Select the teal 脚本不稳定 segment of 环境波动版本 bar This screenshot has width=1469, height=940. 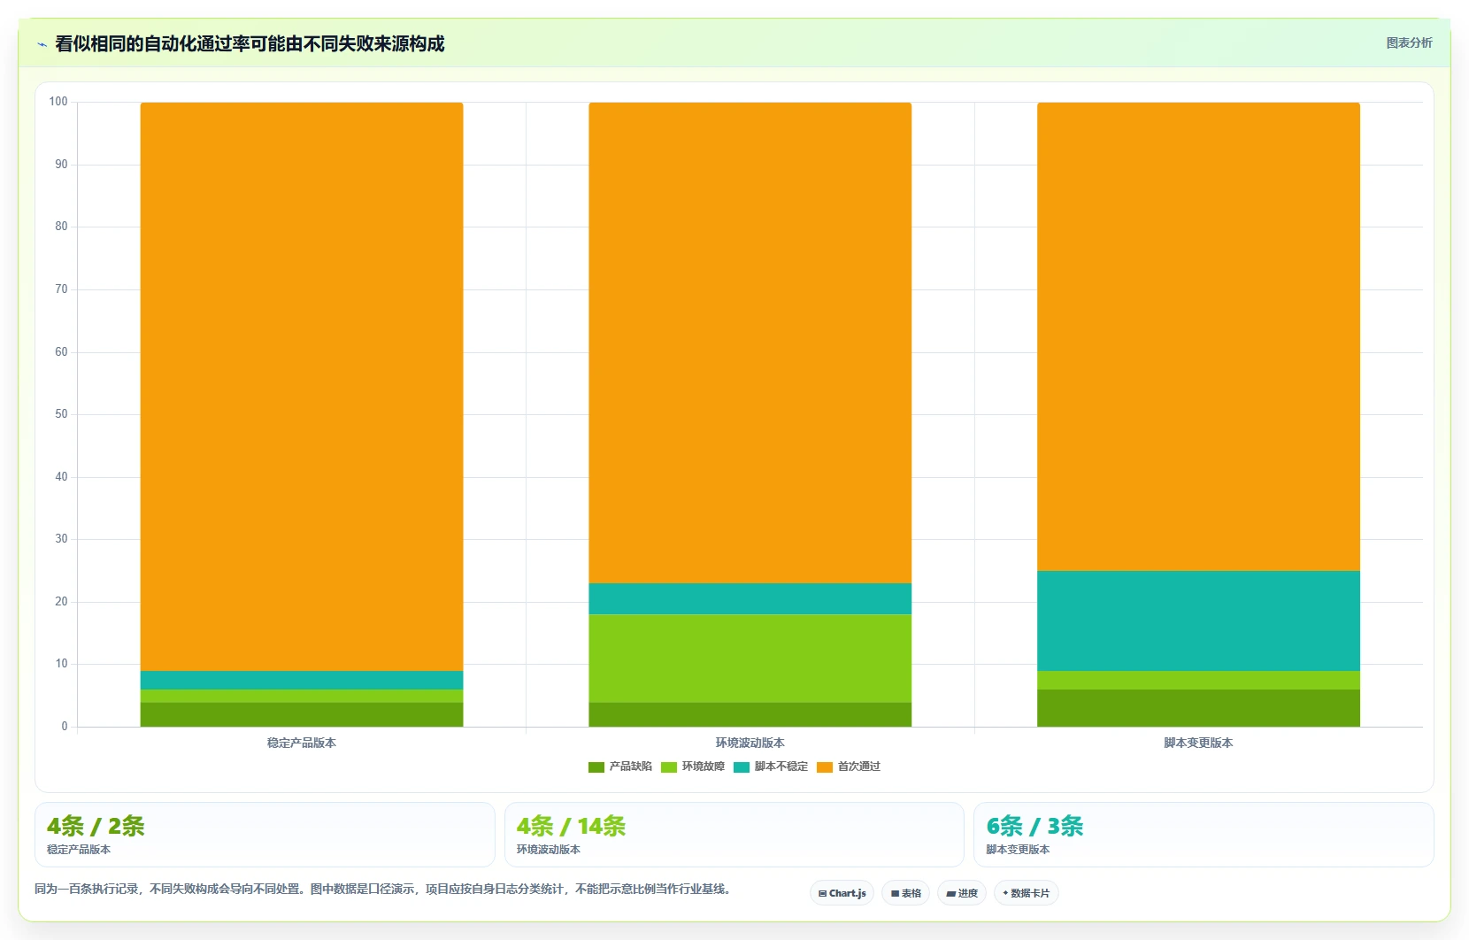[x=750, y=598]
